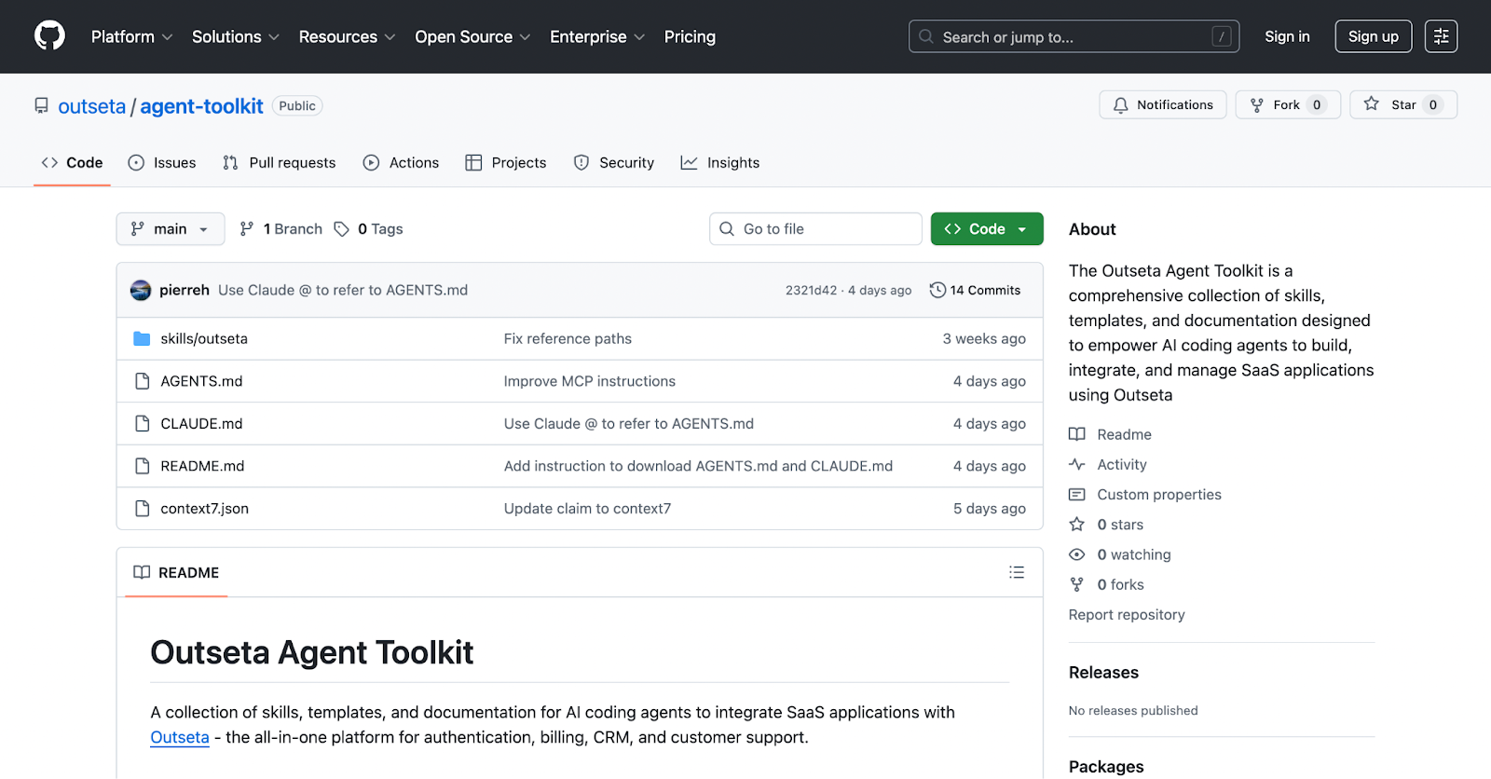
Task: Open the Activity link in About
Action: 1122,464
